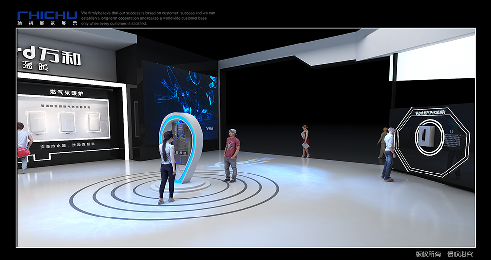Click the 侵权必究 text
This screenshot has width=491, height=260.
(x=460, y=254)
